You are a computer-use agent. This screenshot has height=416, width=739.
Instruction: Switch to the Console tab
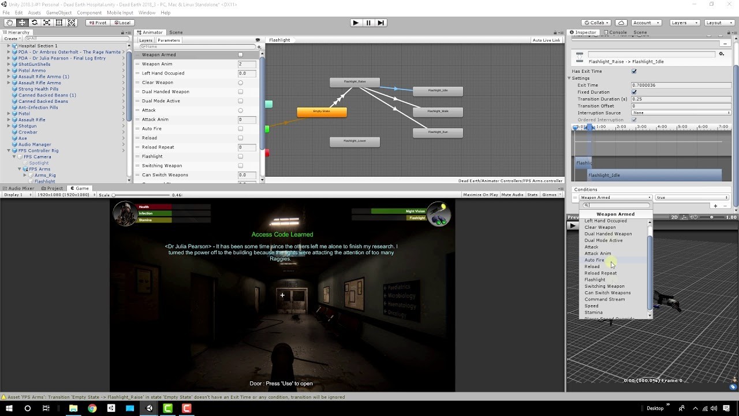615,32
